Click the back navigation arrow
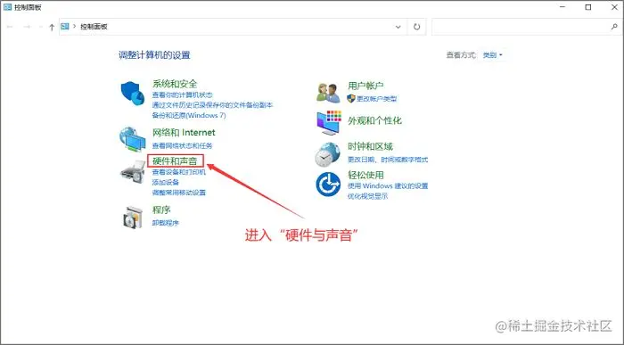624x345 pixels. click(x=10, y=27)
